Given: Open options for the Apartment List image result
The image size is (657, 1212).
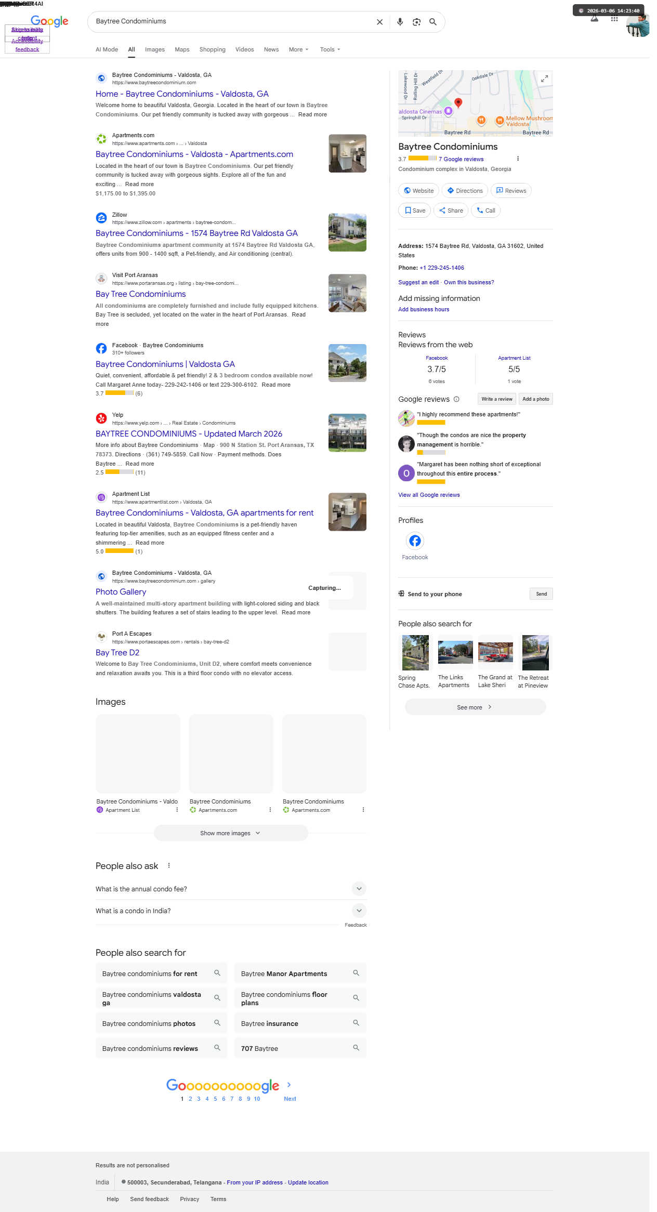Looking at the screenshot, I should pyautogui.click(x=177, y=810).
